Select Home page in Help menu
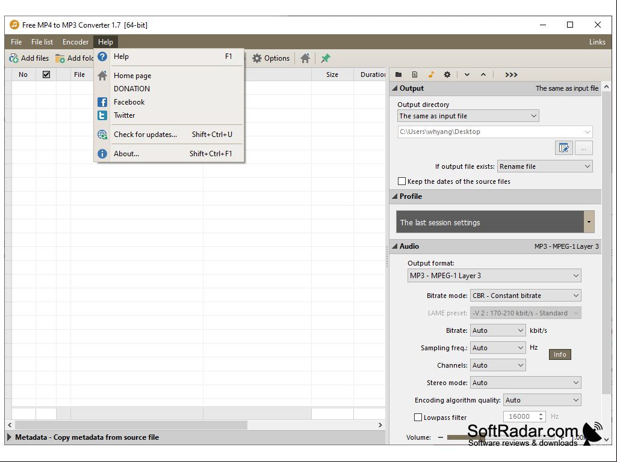The image size is (617, 462). click(x=169, y=76)
